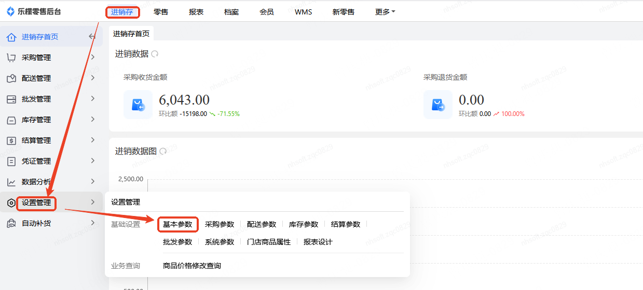The image size is (643, 290).
Task: Click the 结算管理 dollar icon
Action: 11,140
